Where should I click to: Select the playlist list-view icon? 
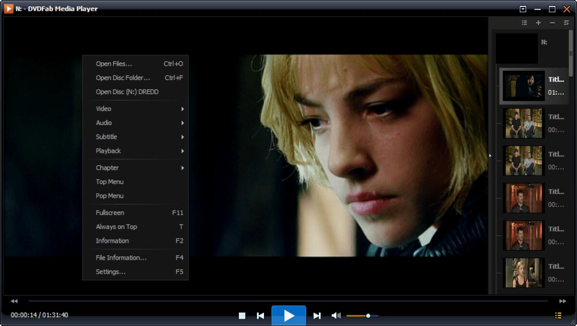524,22
